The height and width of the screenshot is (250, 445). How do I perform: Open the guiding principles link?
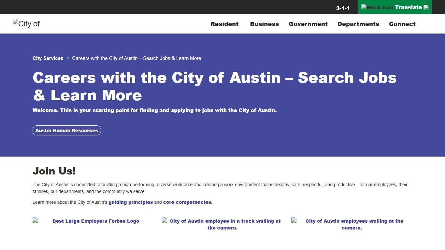(x=130, y=202)
